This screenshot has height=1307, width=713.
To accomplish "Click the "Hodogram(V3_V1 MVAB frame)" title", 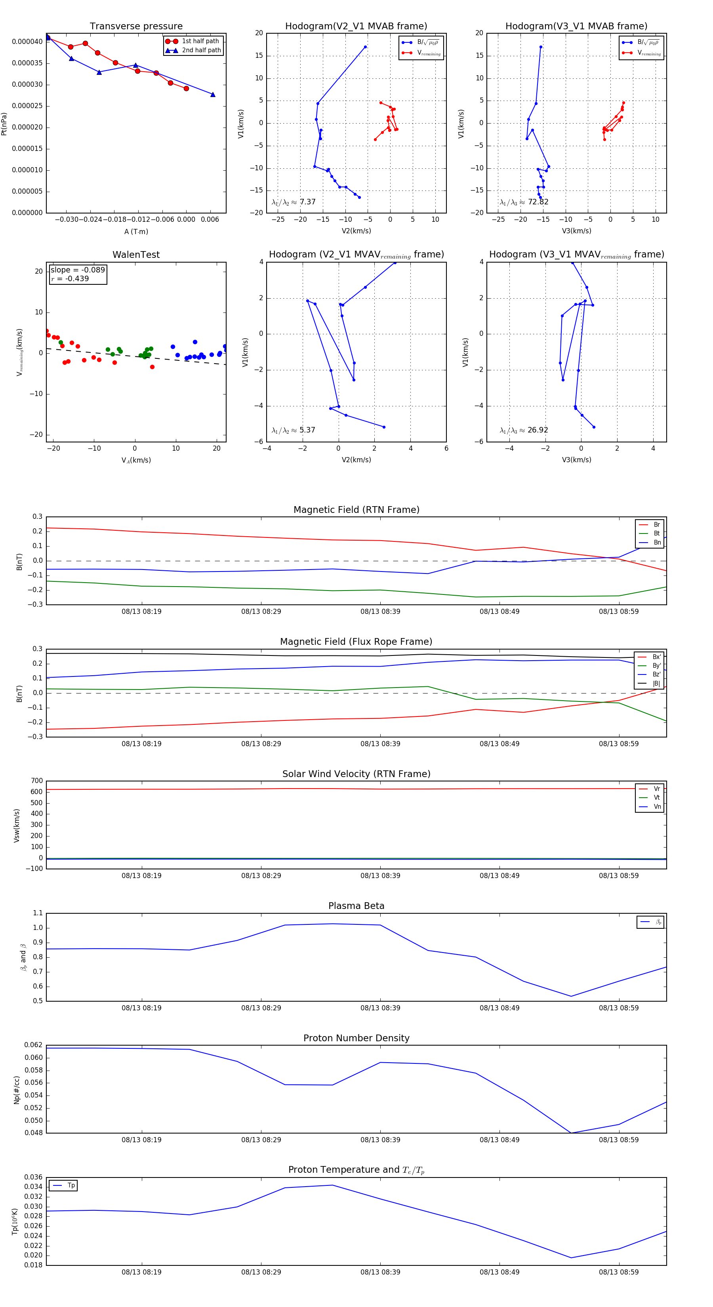I will [x=576, y=27].
